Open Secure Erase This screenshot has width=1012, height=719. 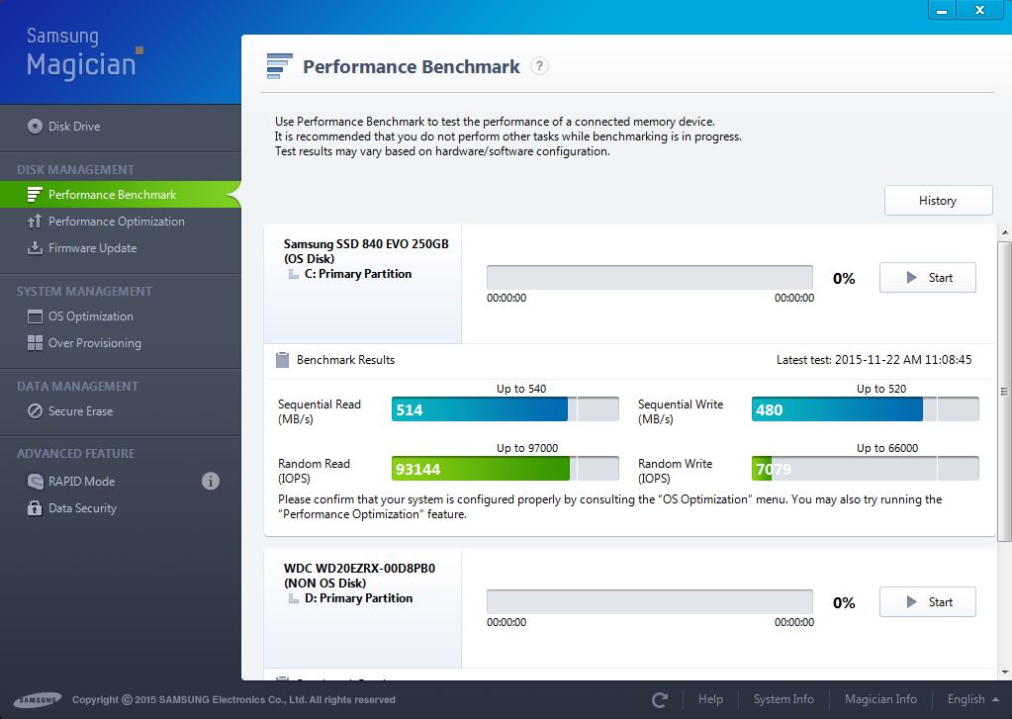coord(81,411)
